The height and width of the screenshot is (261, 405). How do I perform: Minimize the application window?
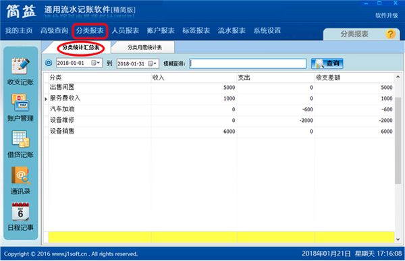(x=366, y=3)
